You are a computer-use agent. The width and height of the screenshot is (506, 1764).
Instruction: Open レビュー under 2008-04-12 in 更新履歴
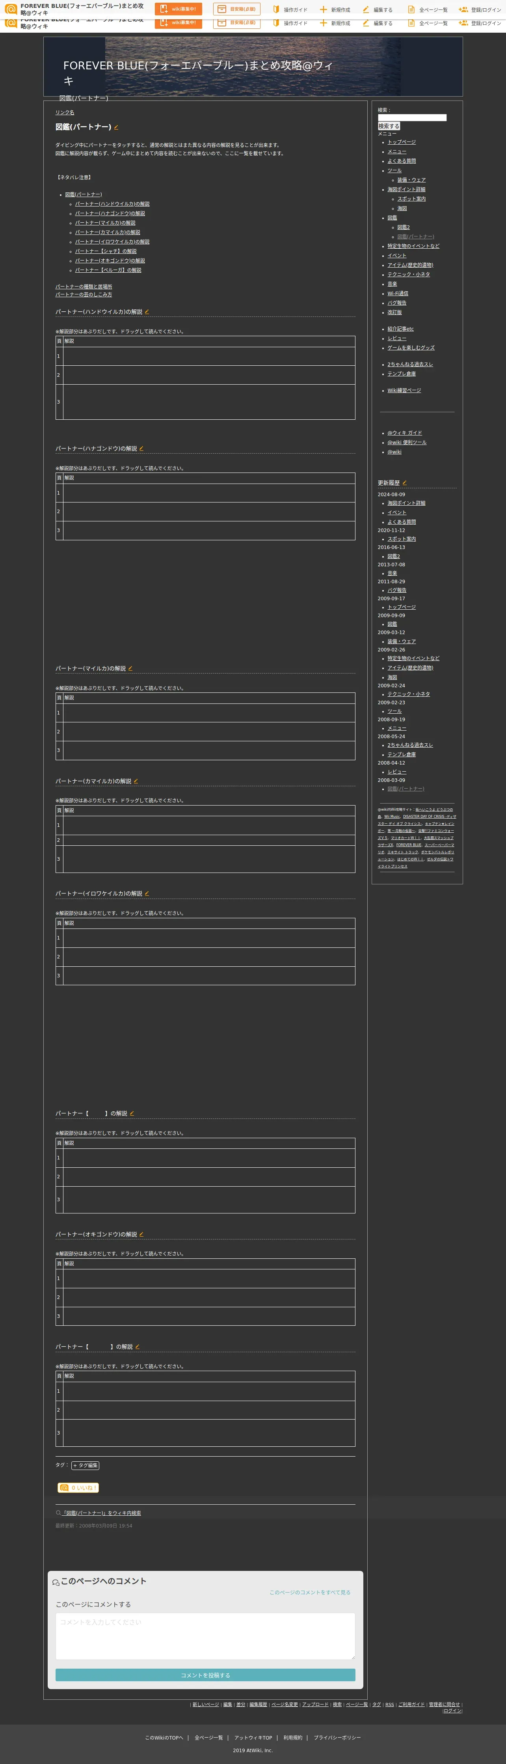tap(397, 772)
